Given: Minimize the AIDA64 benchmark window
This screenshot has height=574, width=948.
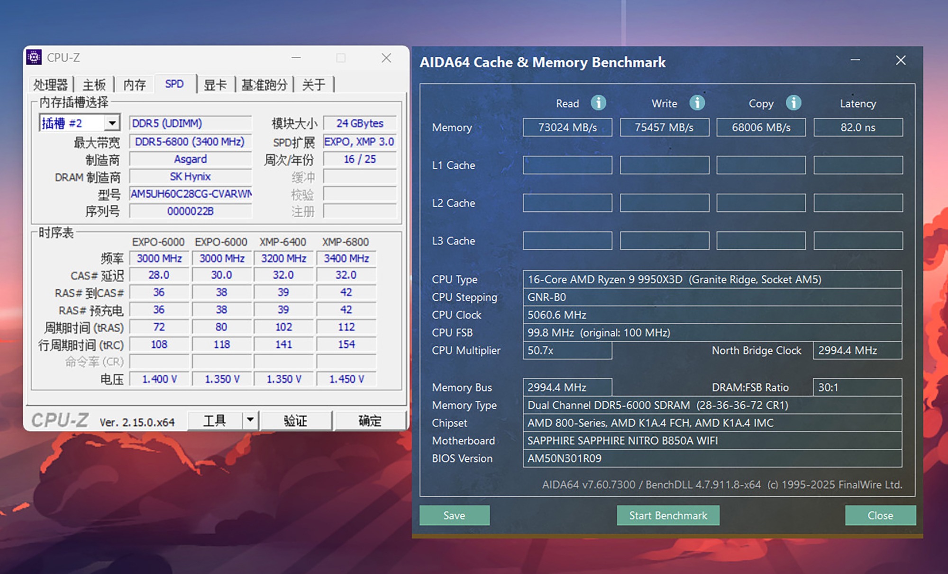Looking at the screenshot, I should tap(855, 60).
